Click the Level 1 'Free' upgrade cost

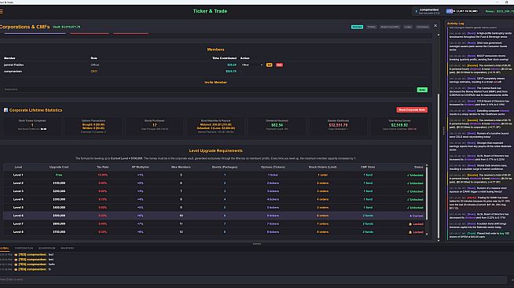point(59,175)
